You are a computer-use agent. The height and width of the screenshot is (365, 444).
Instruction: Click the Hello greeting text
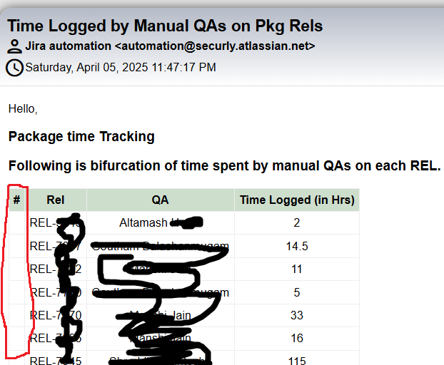click(x=23, y=109)
